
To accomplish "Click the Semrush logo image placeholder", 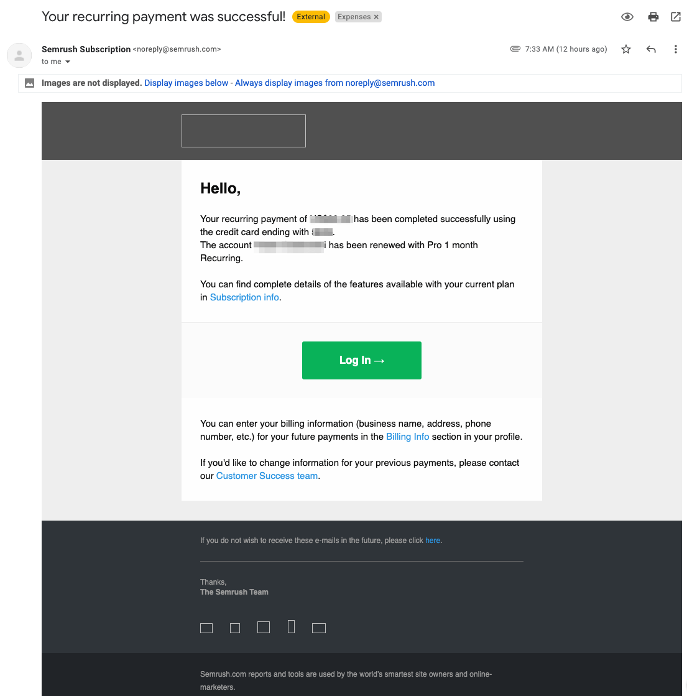I will (243, 131).
